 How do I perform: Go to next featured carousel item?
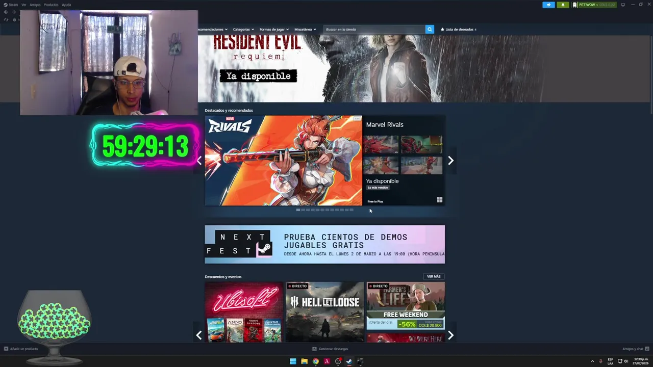[x=450, y=161]
